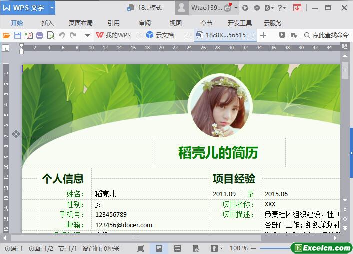Open the 审阅 ribbon tab
This screenshot has width=353, height=254.
click(145, 23)
